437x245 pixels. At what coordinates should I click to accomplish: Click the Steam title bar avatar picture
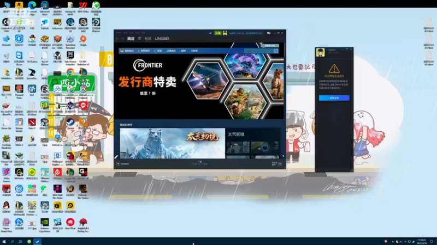[x=225, y=33]
